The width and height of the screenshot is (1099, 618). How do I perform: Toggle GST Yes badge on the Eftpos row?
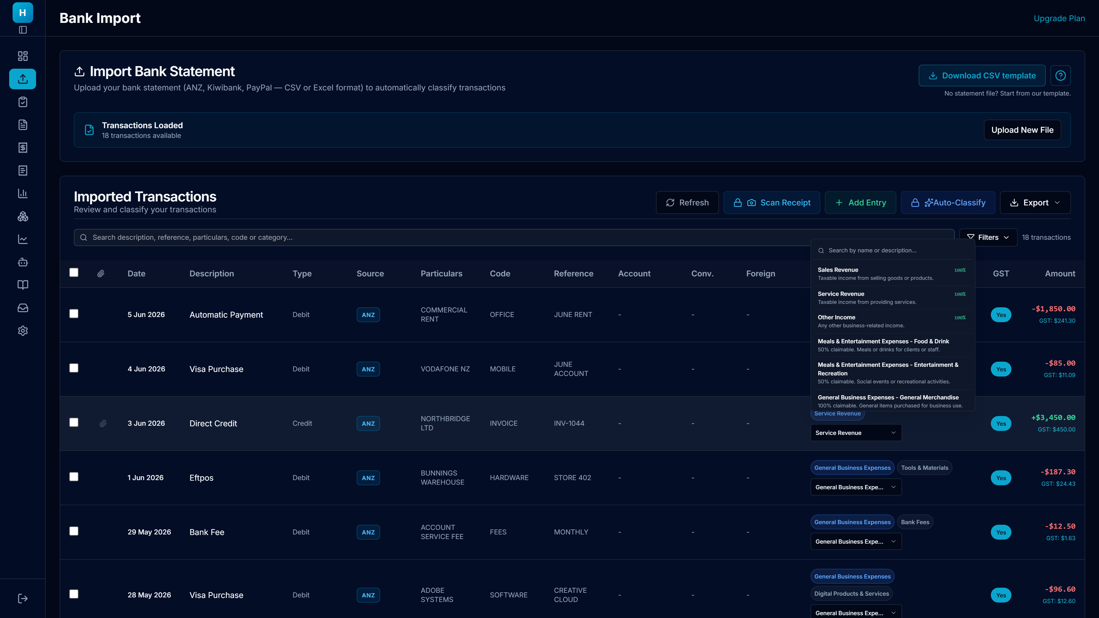pos(1001,478)
